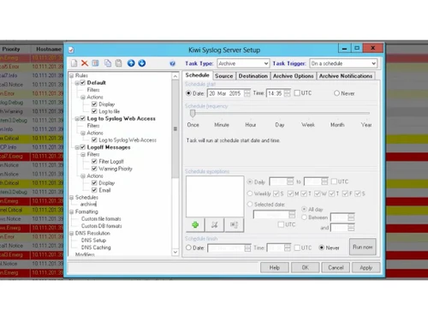Click the green add exception plus icon
This screenshot has width=428, height=321.
coord(195,225)
